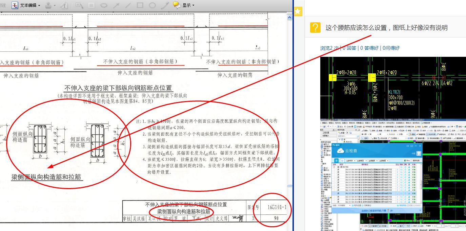Select the stamp annotation tool
Screen dimensions: 466x231
point(48,5)
